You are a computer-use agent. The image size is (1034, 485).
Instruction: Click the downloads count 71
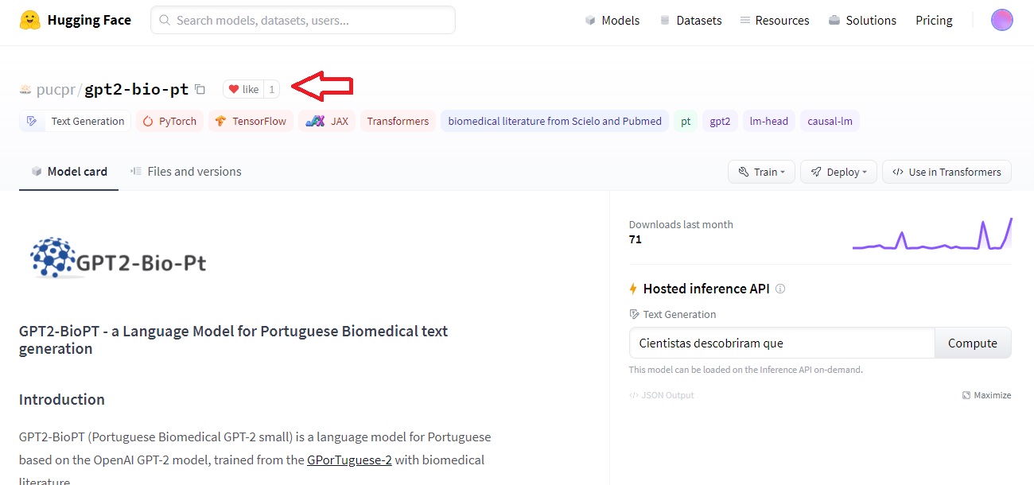tap(635, 239)
